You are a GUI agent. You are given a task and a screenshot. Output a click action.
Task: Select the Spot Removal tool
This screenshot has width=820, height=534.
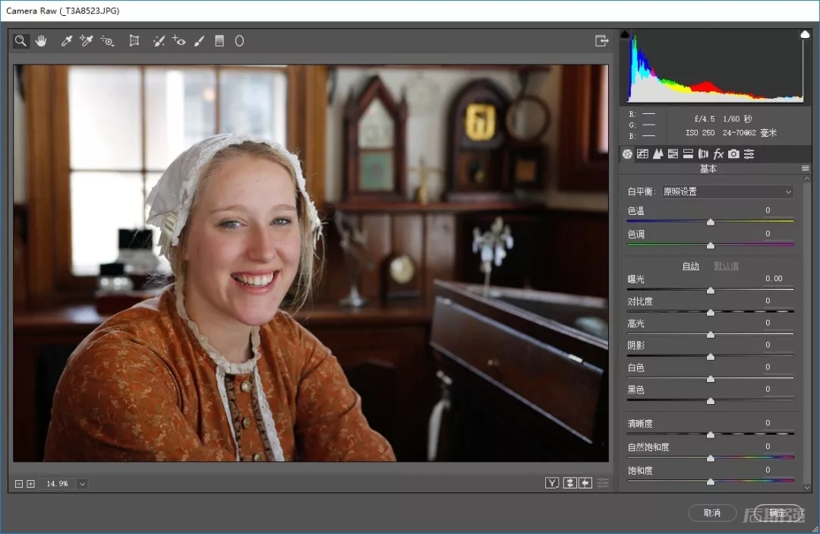click(159, 41)
